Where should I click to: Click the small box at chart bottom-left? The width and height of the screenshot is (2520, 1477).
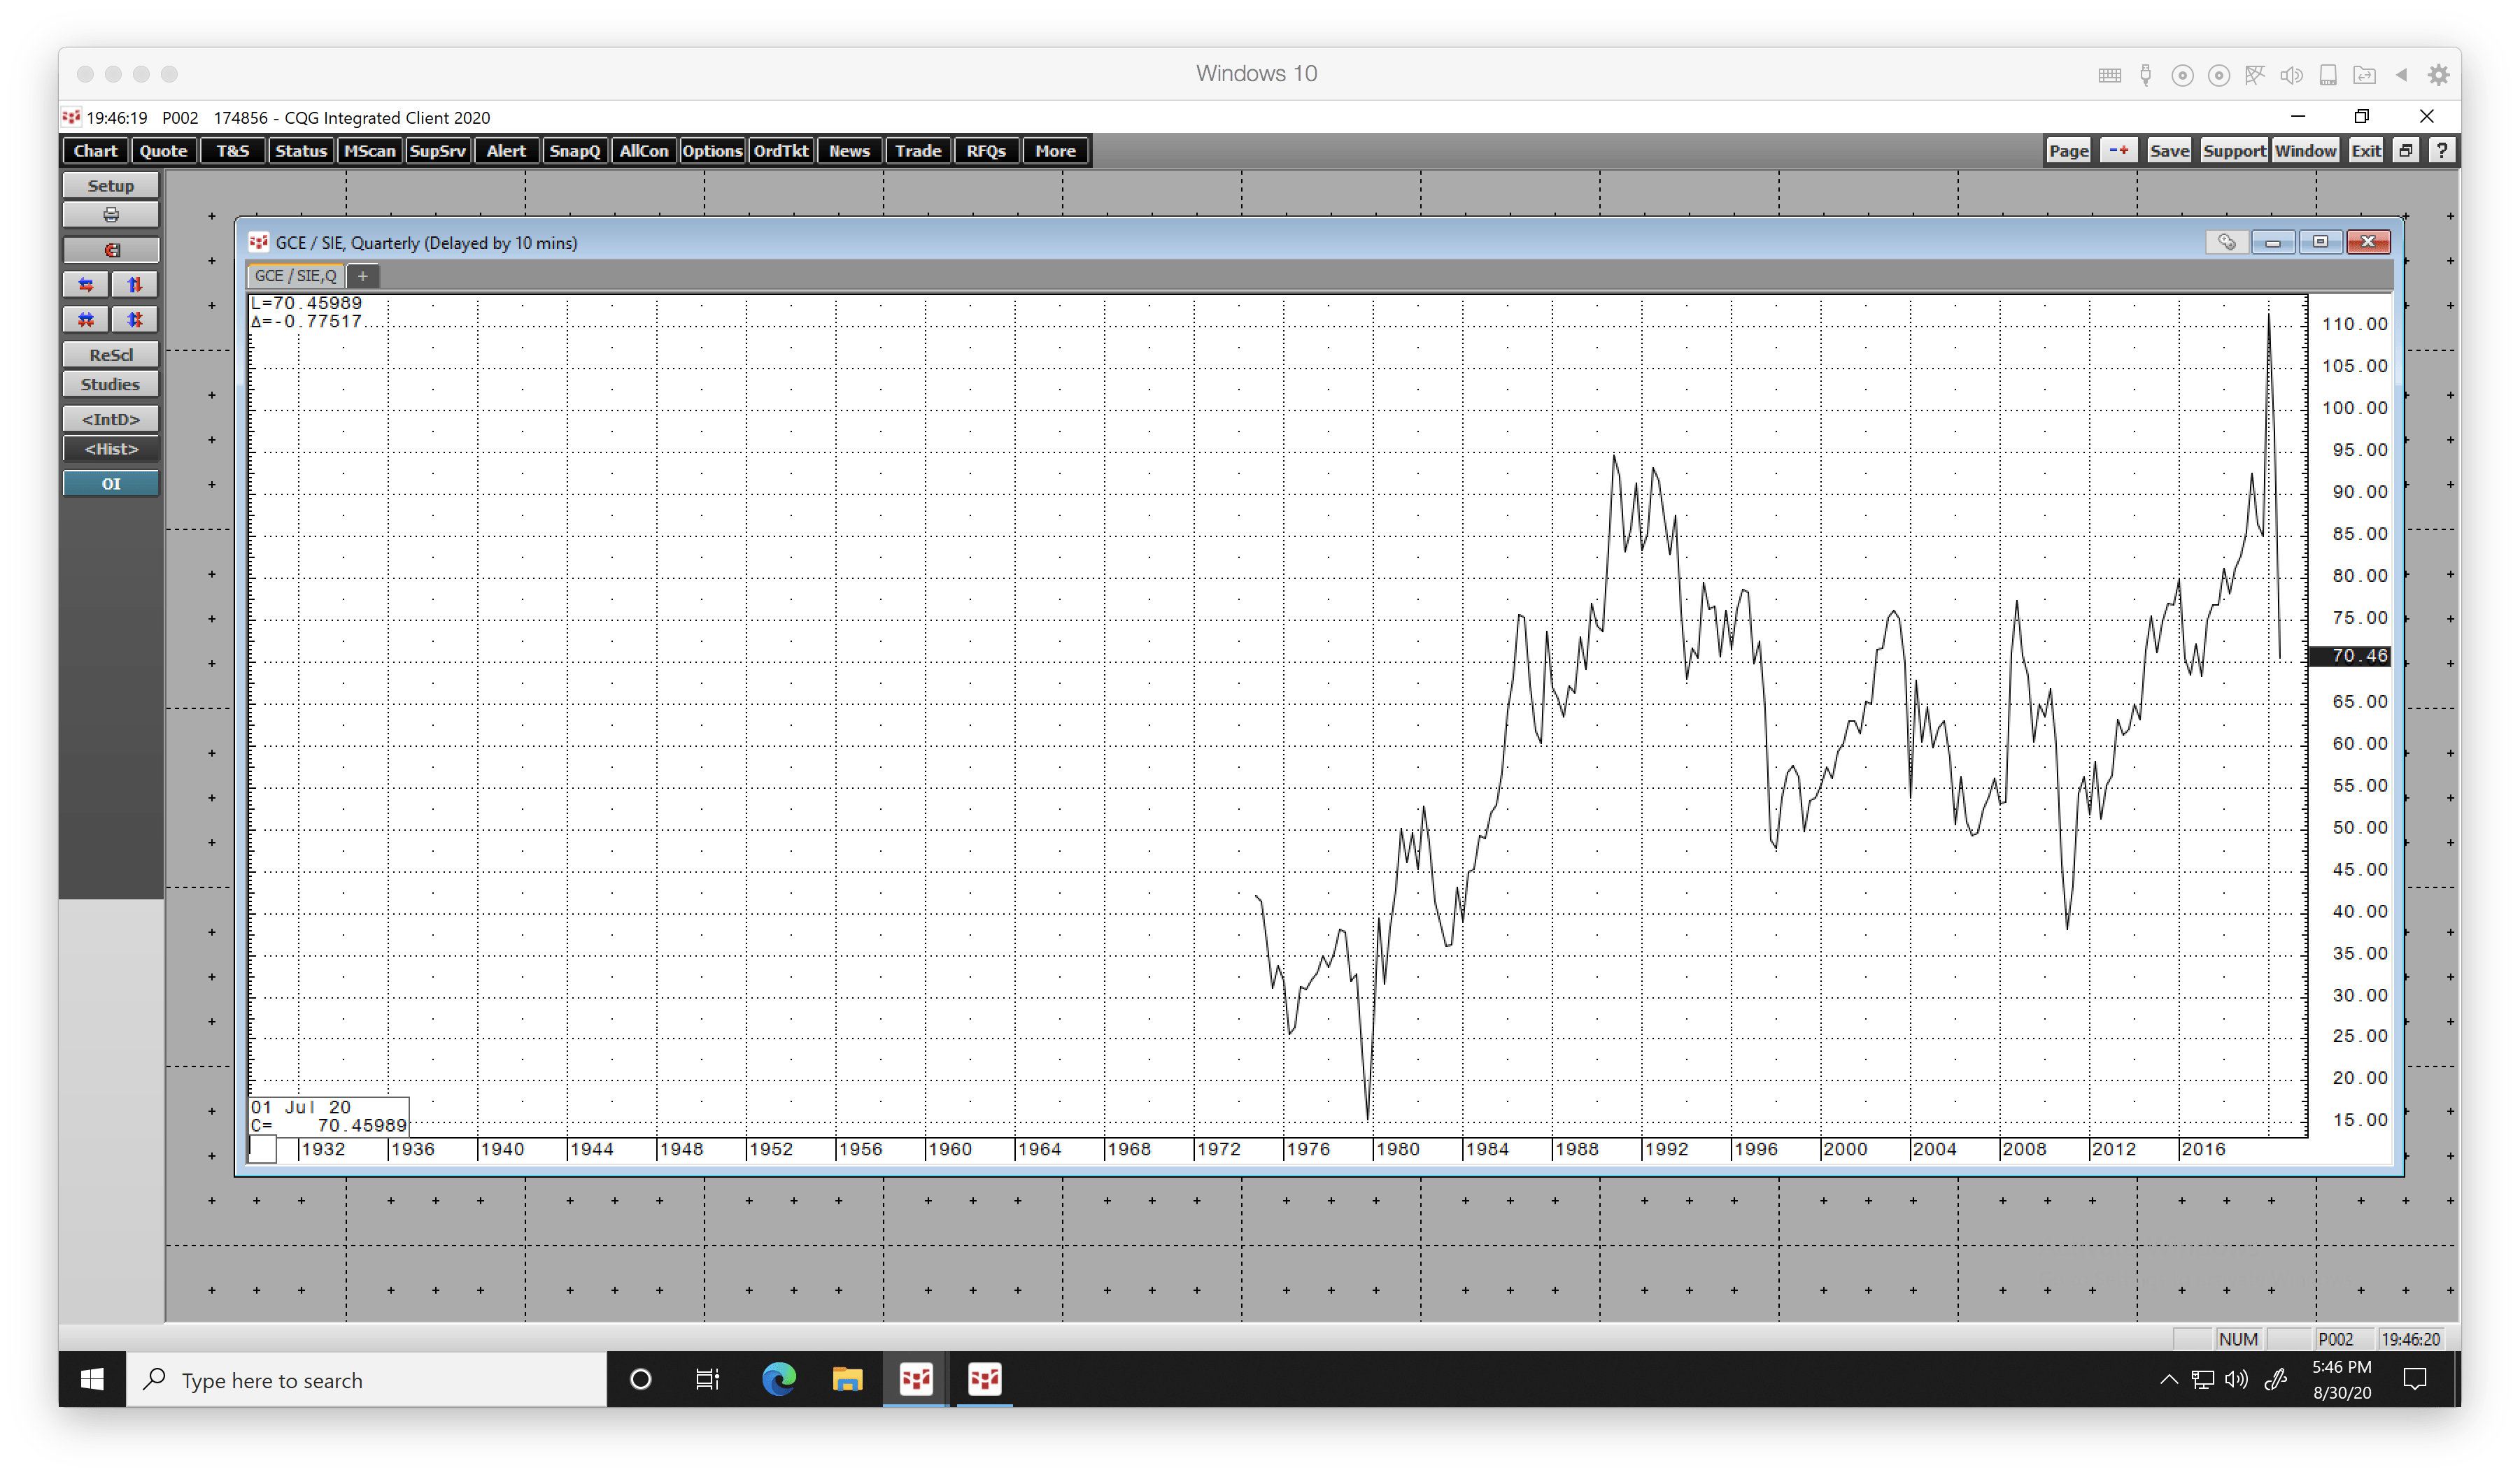[262, 1149]
